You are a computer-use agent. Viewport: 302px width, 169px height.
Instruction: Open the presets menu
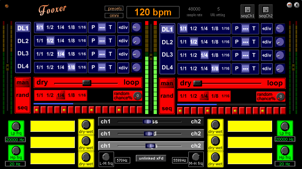[114, 8]
